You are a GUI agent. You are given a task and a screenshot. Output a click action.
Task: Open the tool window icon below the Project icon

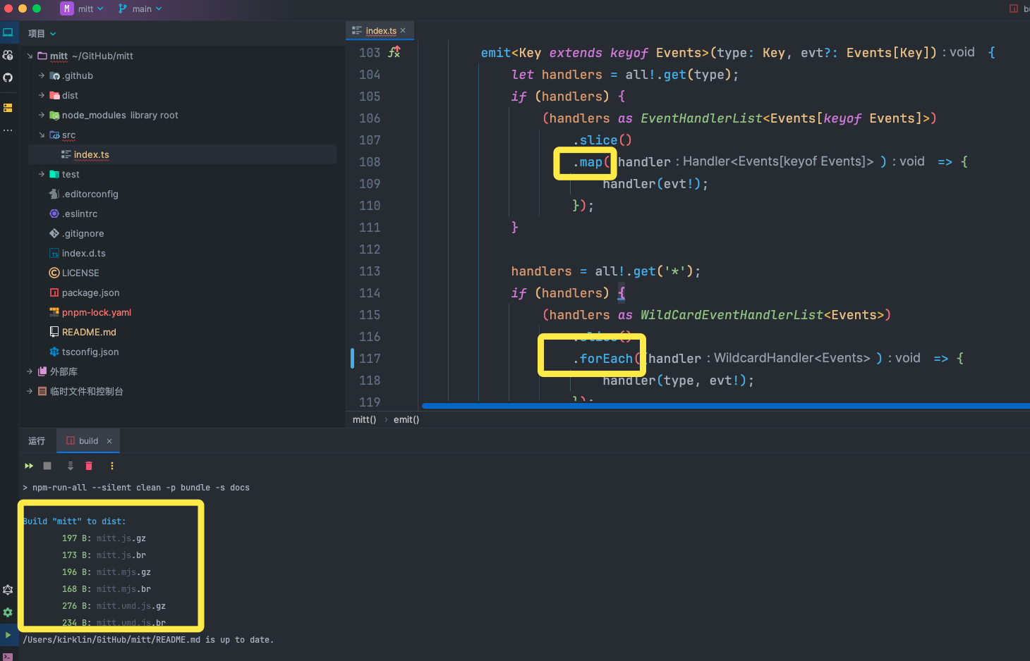8,55
